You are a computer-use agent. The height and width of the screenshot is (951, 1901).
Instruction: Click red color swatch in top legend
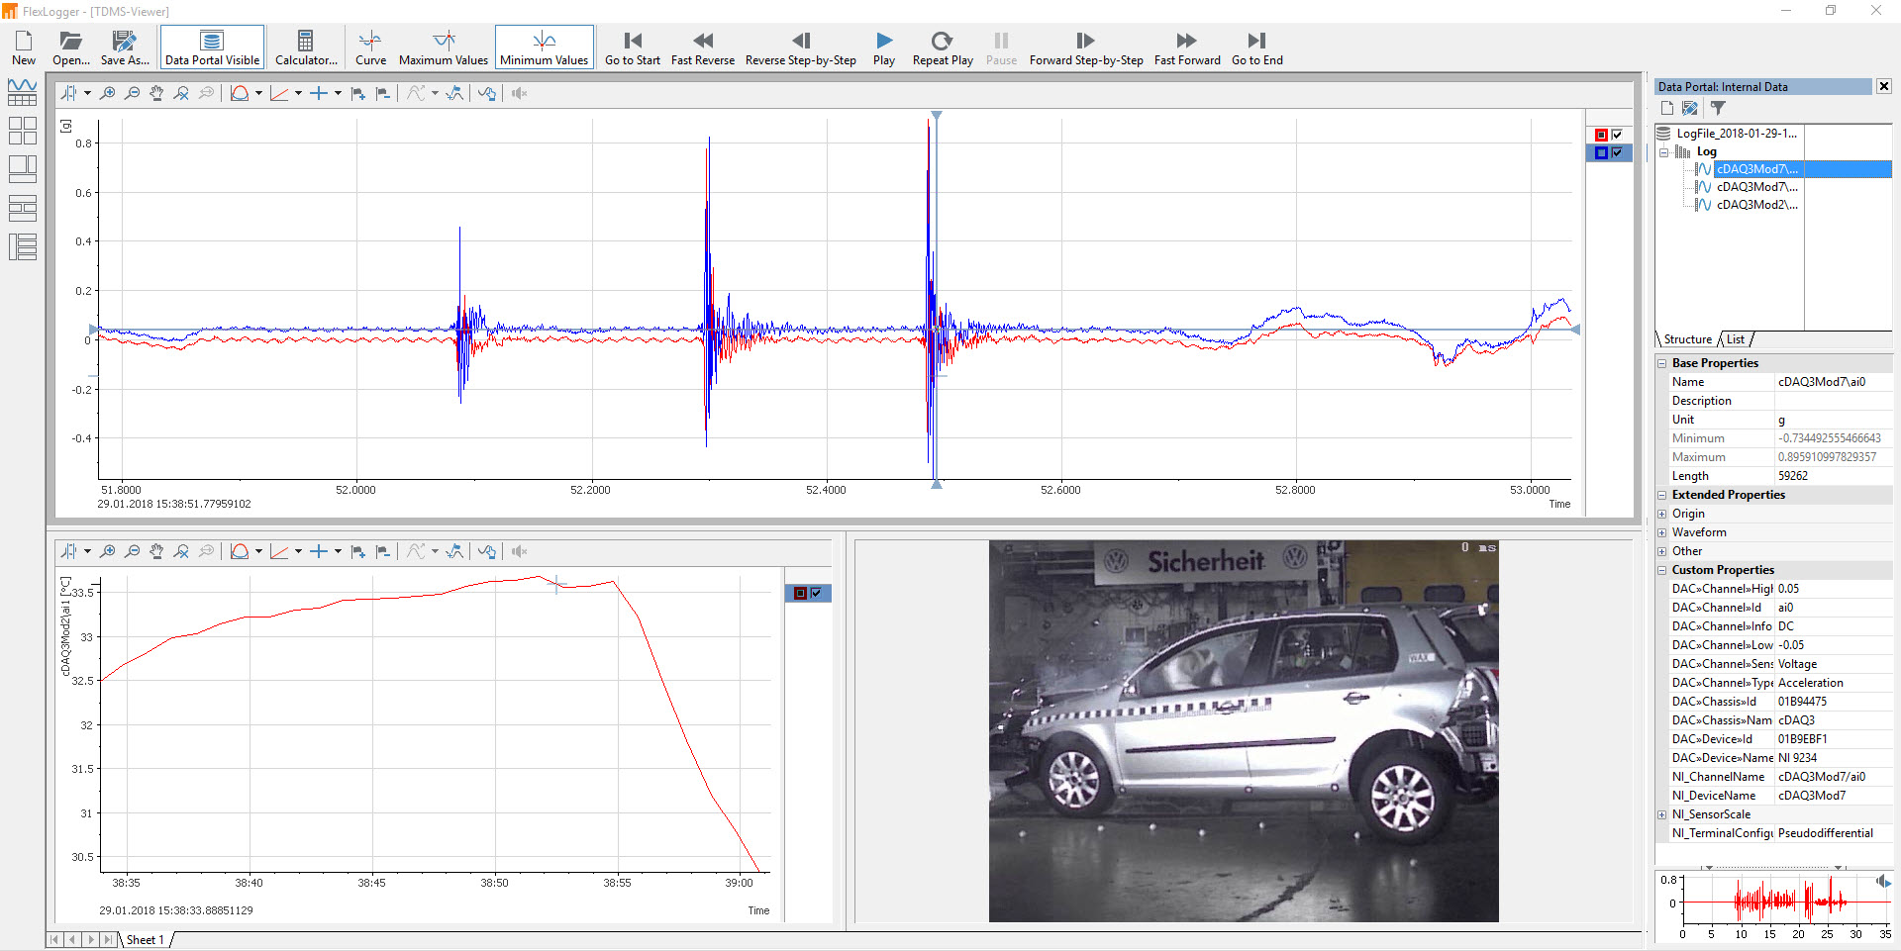click(1601, 135)
